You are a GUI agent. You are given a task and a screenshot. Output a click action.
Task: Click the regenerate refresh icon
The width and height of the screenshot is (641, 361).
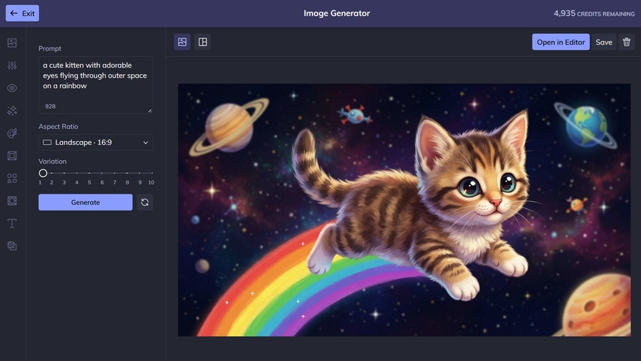(145, 202)
